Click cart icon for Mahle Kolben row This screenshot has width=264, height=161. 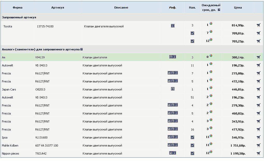pos(258,145)
